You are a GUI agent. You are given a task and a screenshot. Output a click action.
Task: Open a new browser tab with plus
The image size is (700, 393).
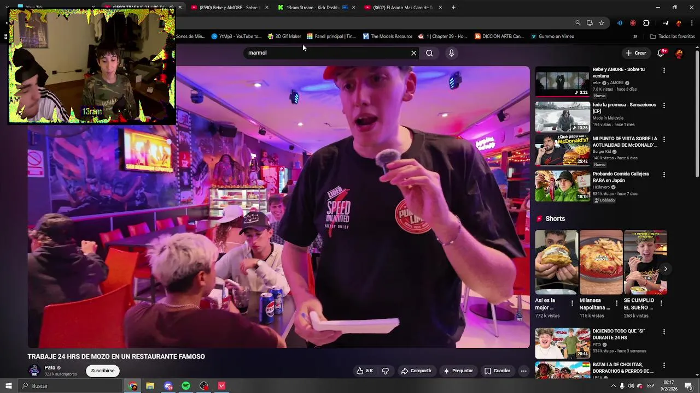tap(454, 7)
